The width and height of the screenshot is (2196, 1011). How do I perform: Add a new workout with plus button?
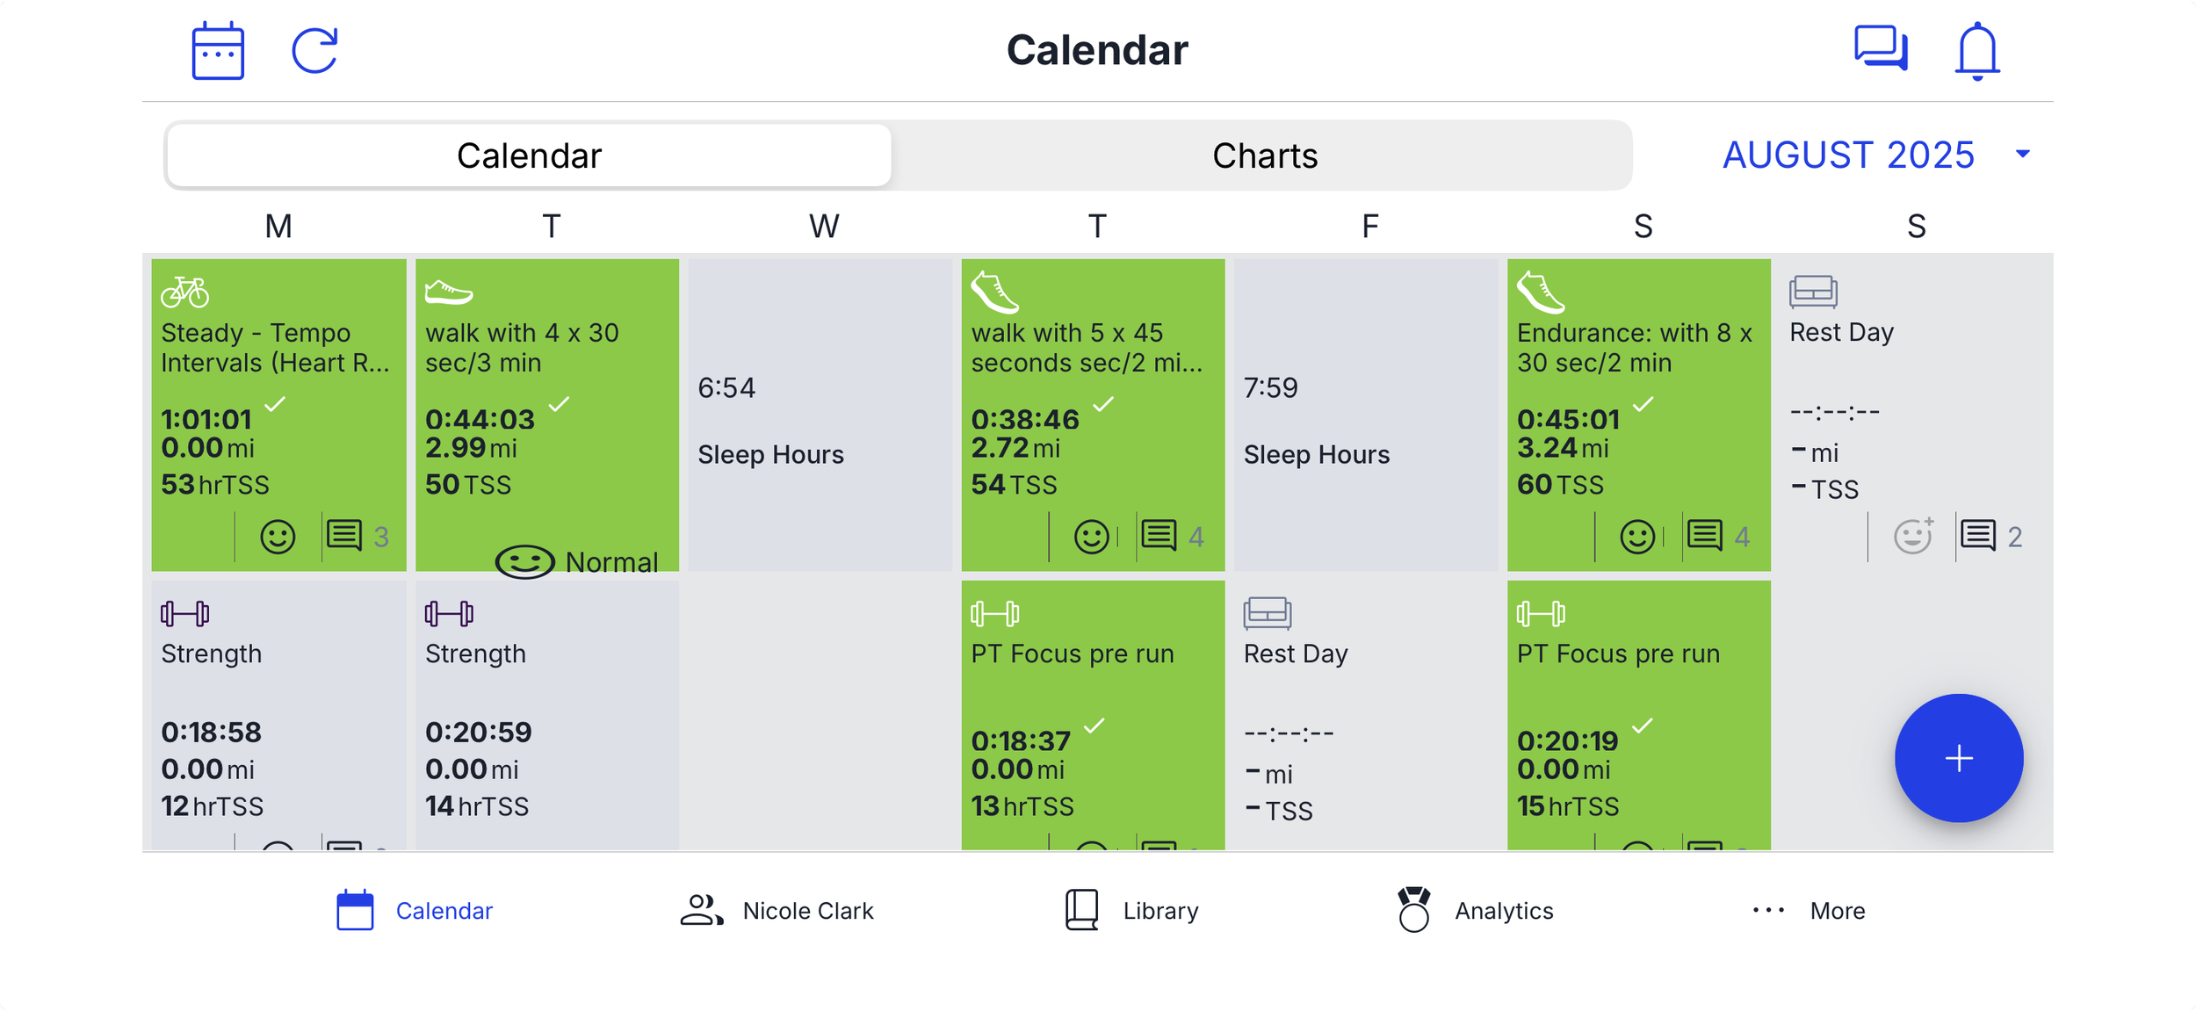point(1959,758)
